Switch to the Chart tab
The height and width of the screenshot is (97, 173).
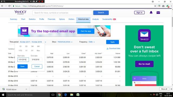click(x=23, y=19)
